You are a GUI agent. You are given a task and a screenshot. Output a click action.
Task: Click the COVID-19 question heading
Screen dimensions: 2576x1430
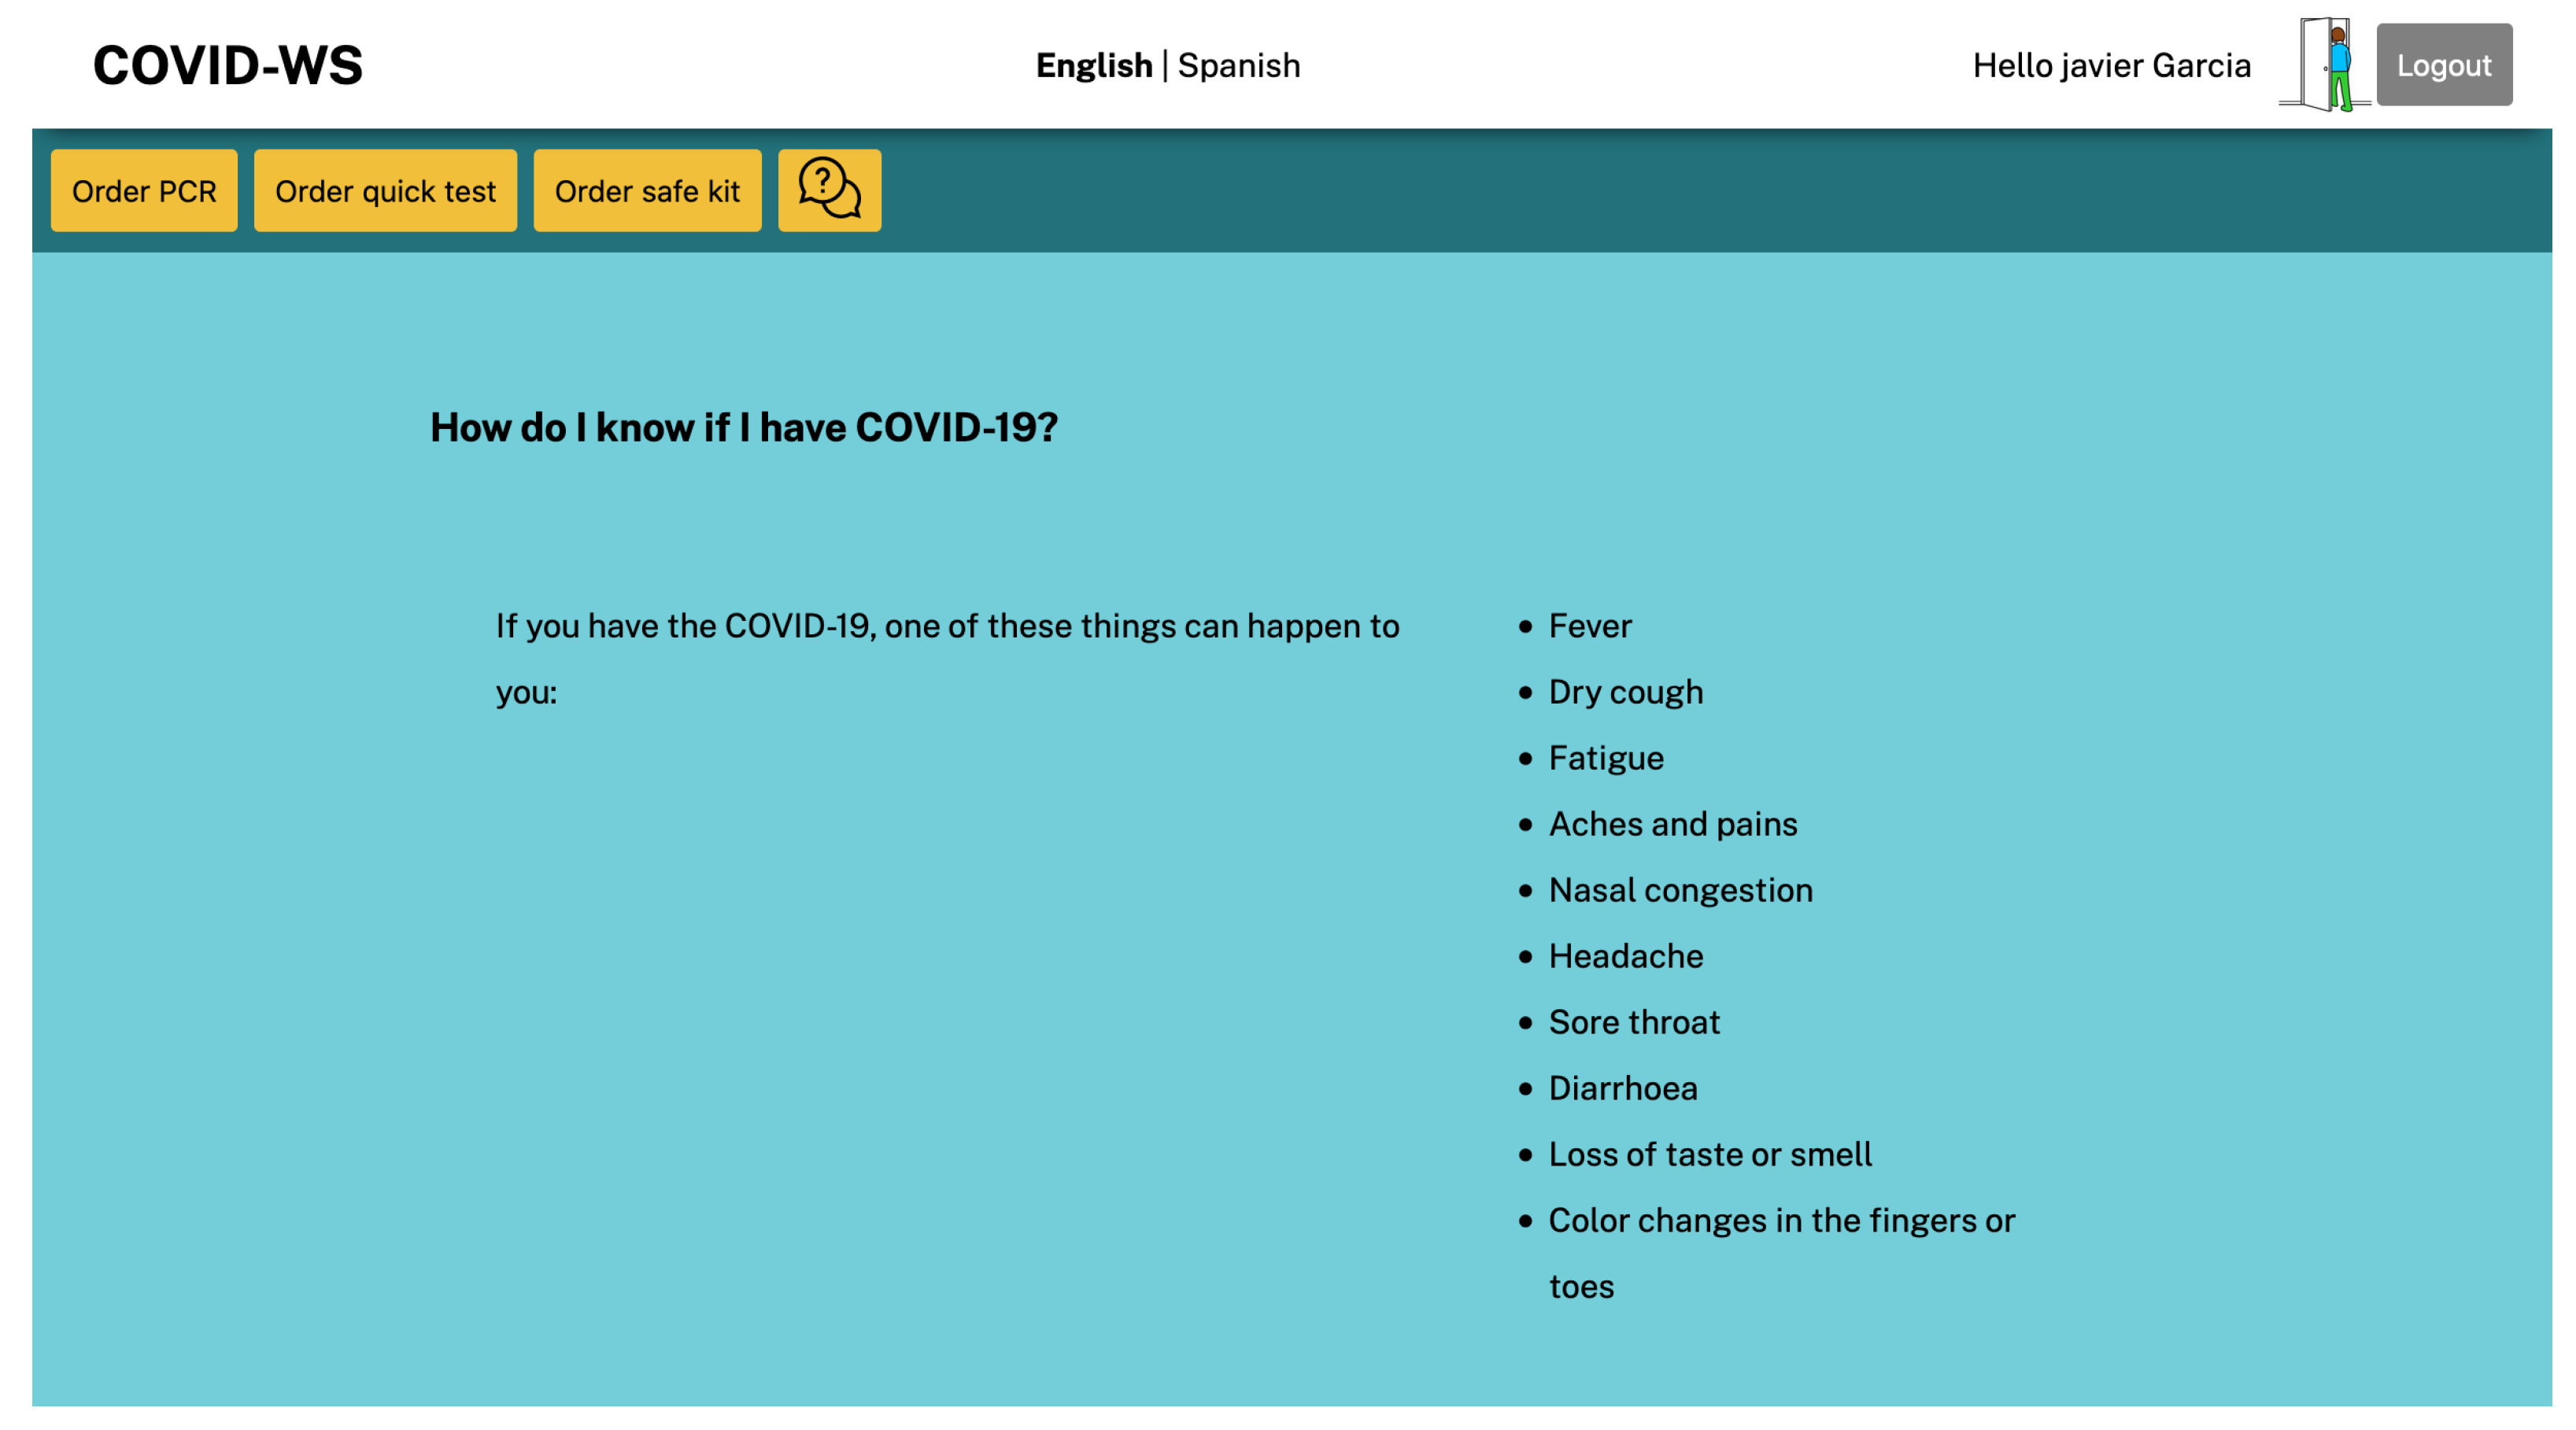pos(744,428)
